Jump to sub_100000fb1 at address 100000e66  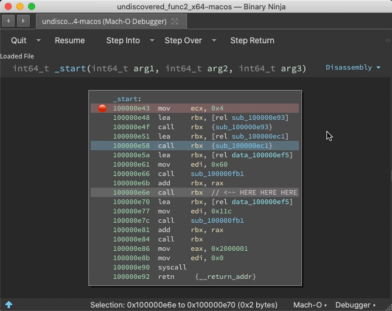(x=217, y=174)
